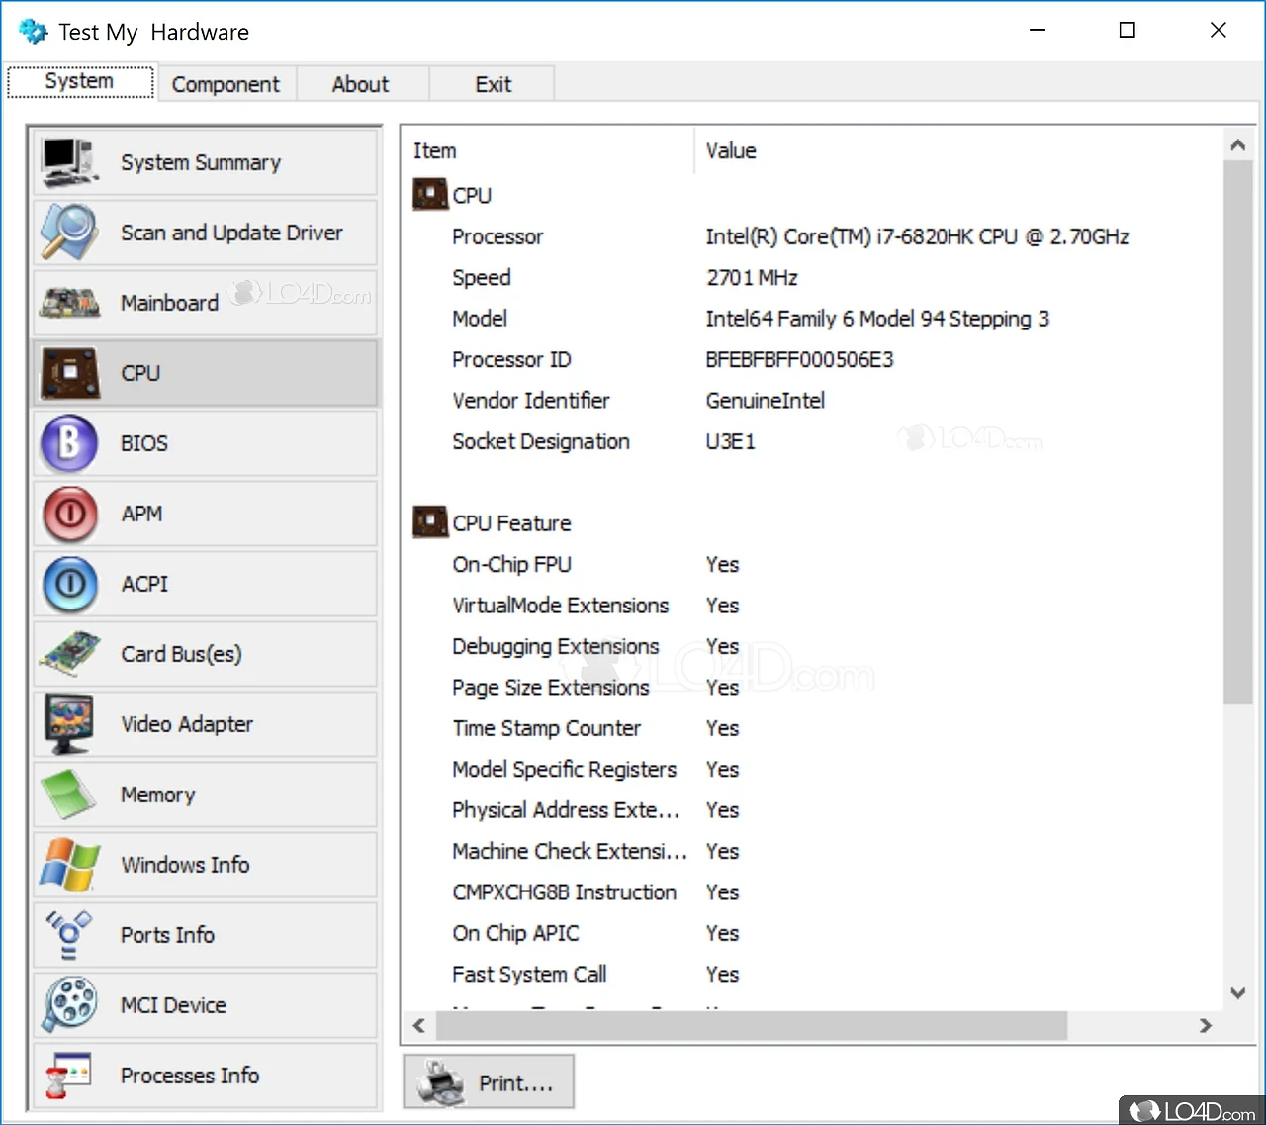Click the 2701 MHz speed value
The height and width of the screenshot is (1125, 1266).
click(x=752, y=278)
